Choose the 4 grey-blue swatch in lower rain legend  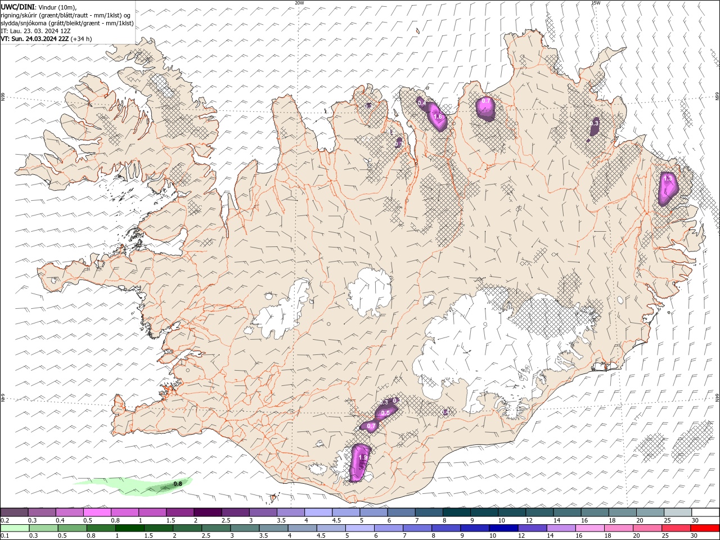(301, 528)
